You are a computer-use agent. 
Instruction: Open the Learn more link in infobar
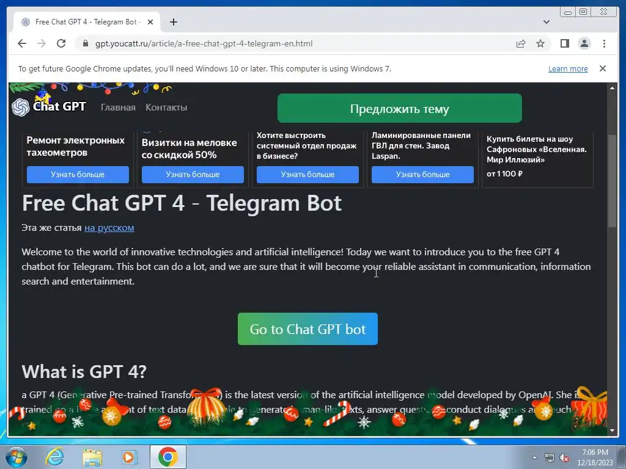(568, 68)
